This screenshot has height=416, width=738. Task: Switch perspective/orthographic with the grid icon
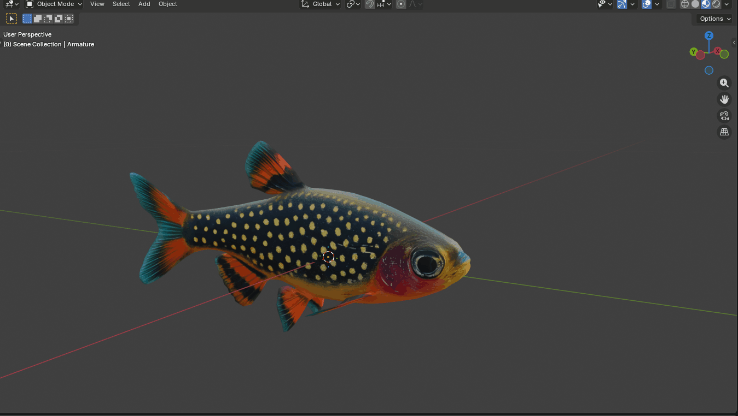724,132
